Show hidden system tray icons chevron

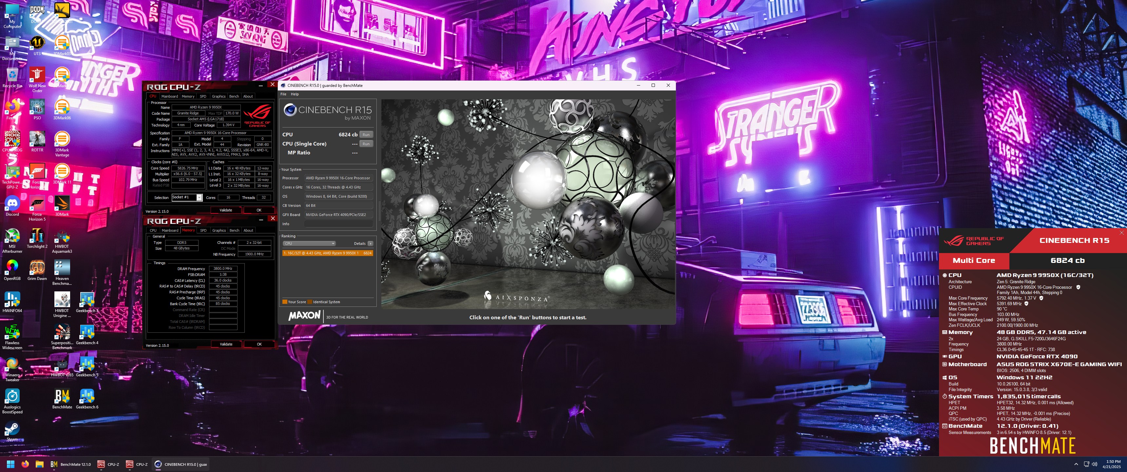point(1076,464)
